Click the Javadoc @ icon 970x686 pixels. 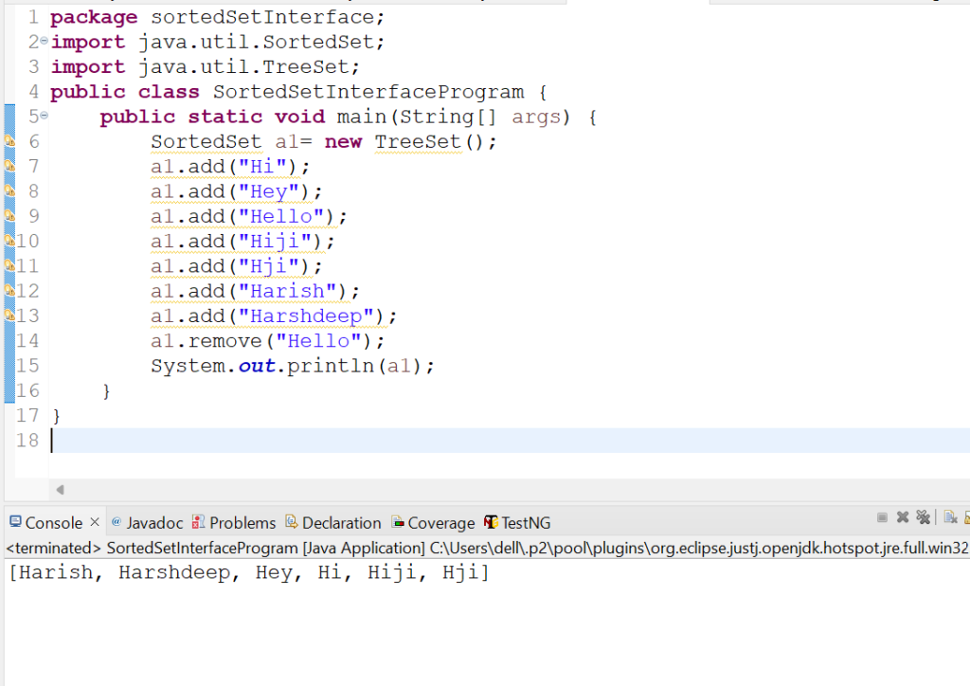point(117,522)
